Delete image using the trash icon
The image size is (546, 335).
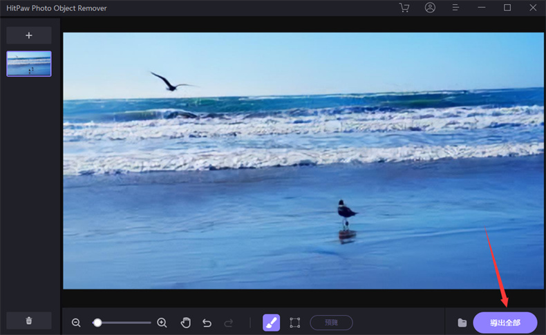(x=29, y=320)
